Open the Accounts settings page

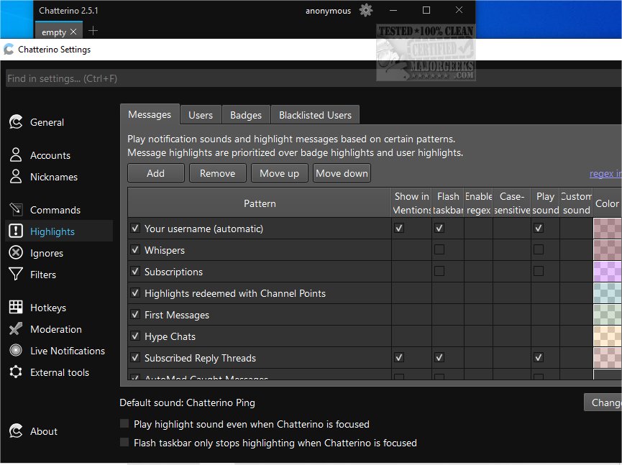coord(50,155)
